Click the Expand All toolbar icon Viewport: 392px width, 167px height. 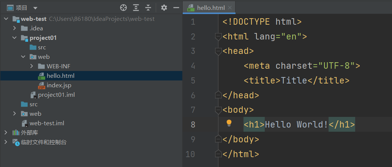tap(136, 8)
